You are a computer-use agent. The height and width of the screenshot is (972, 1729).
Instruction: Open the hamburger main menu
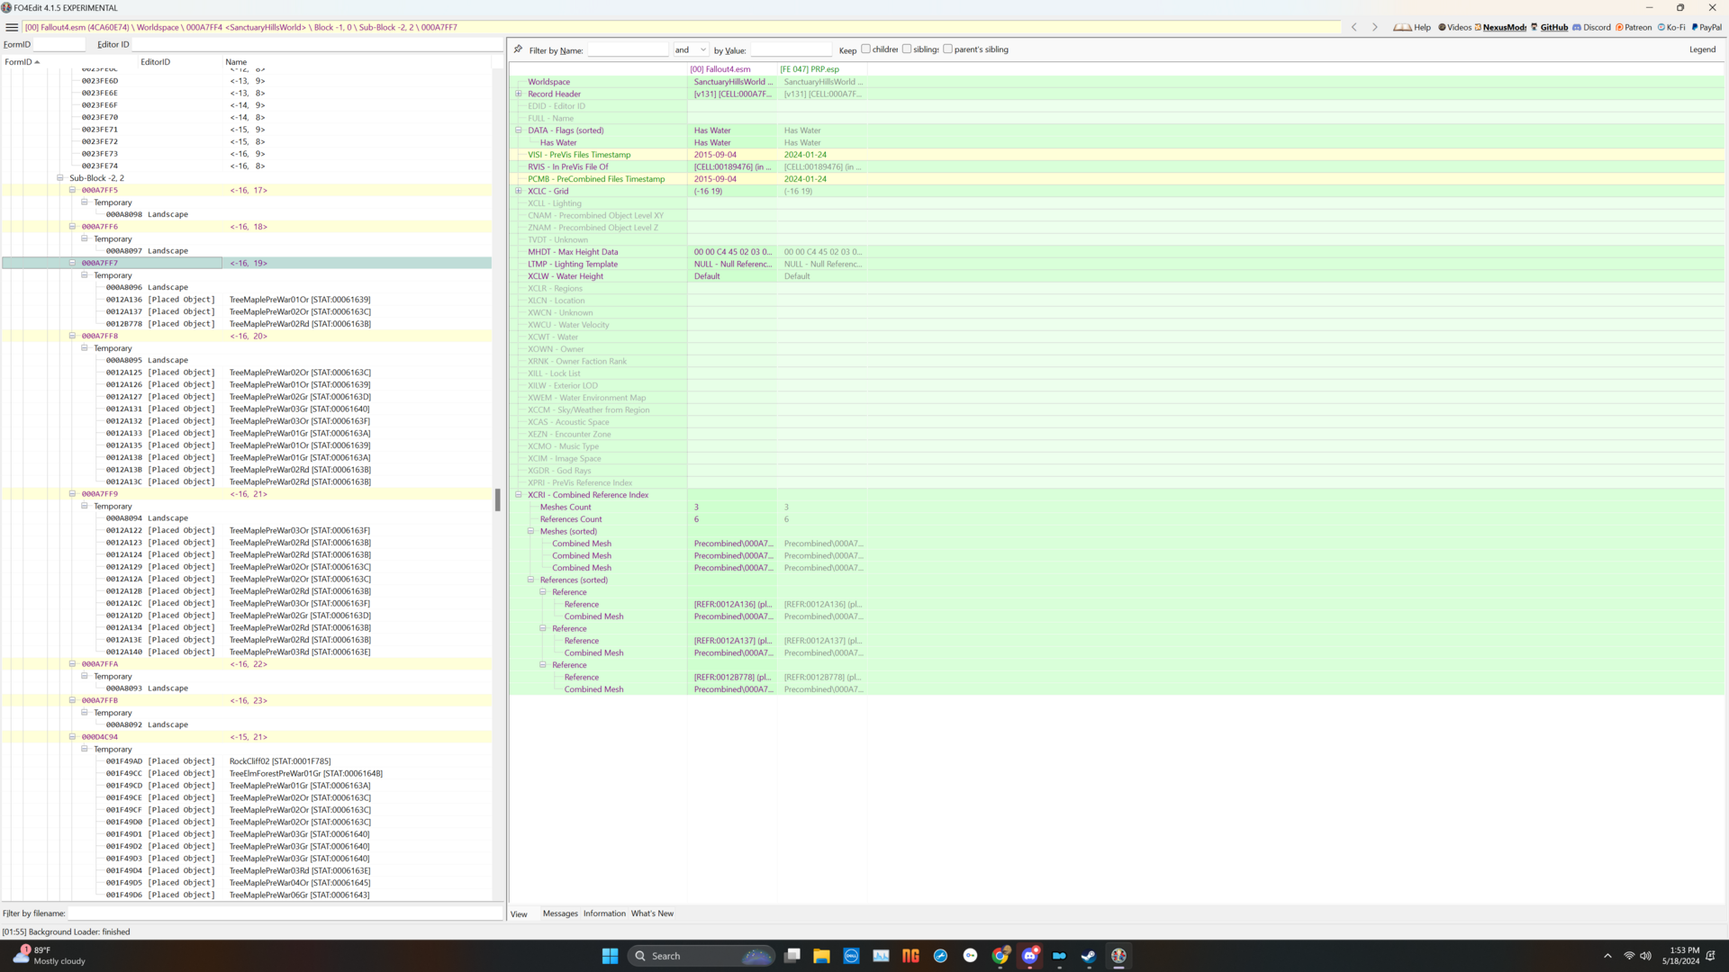(12, 27)
